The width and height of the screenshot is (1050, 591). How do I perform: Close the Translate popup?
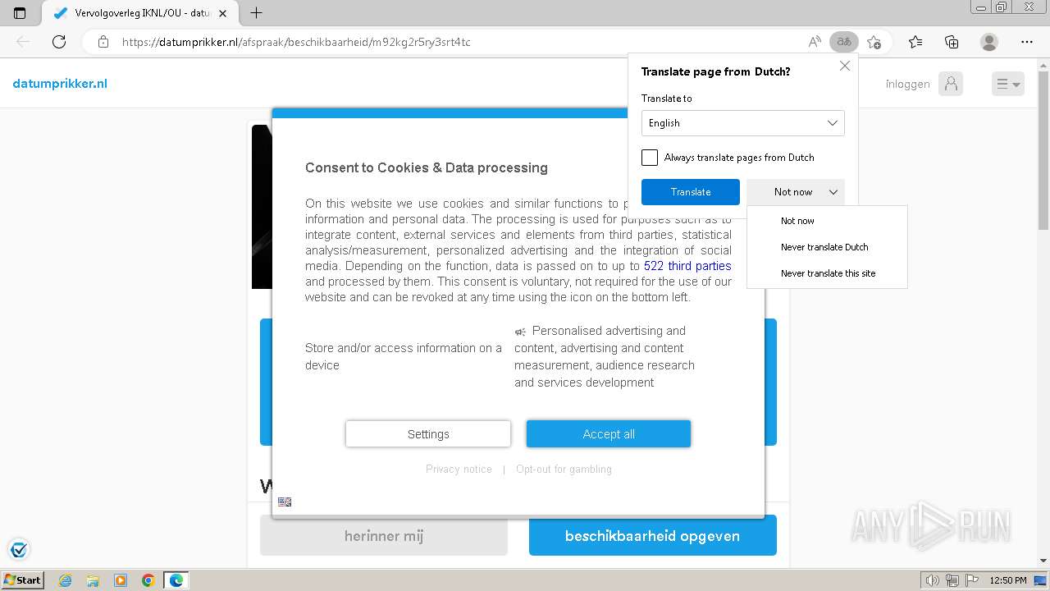845,66
